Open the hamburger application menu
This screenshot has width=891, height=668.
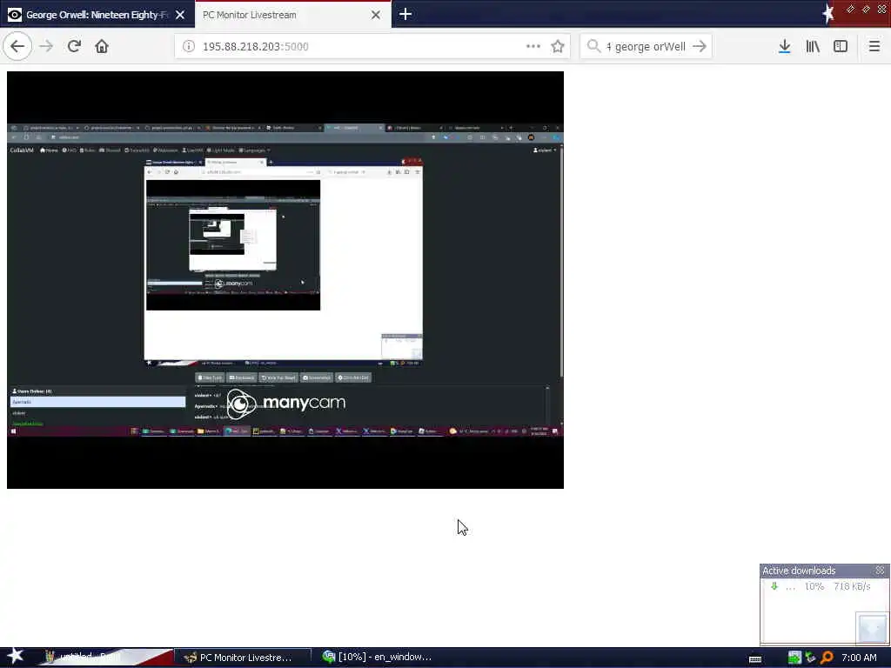pos(874,47)
